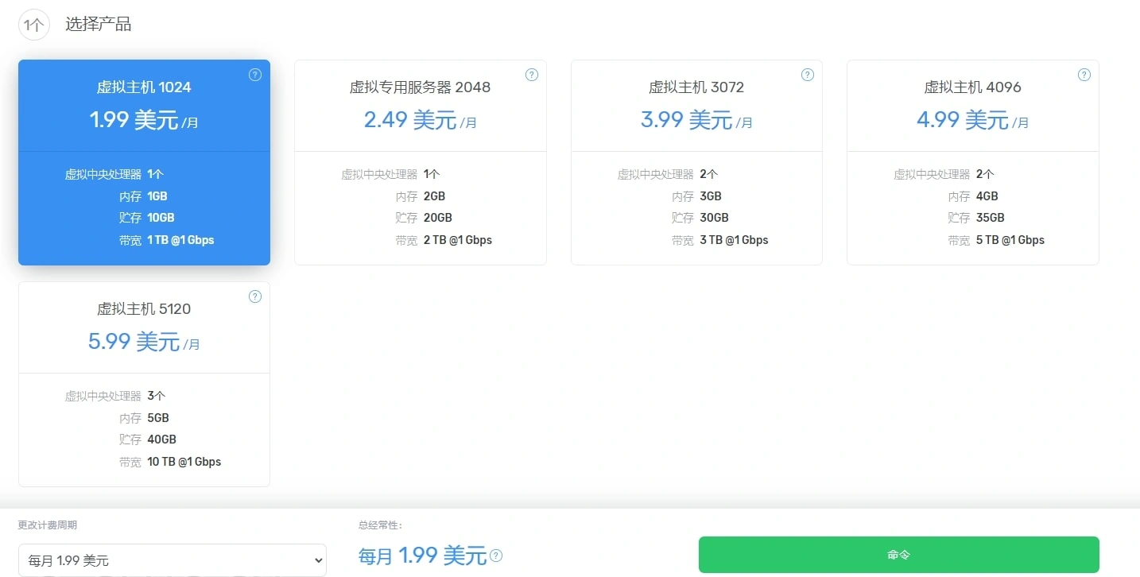Screen dimensions: 1140x577
Task: Expand the 每月 1.99 美元 selector arrow
Action: (x=318, y=560)
